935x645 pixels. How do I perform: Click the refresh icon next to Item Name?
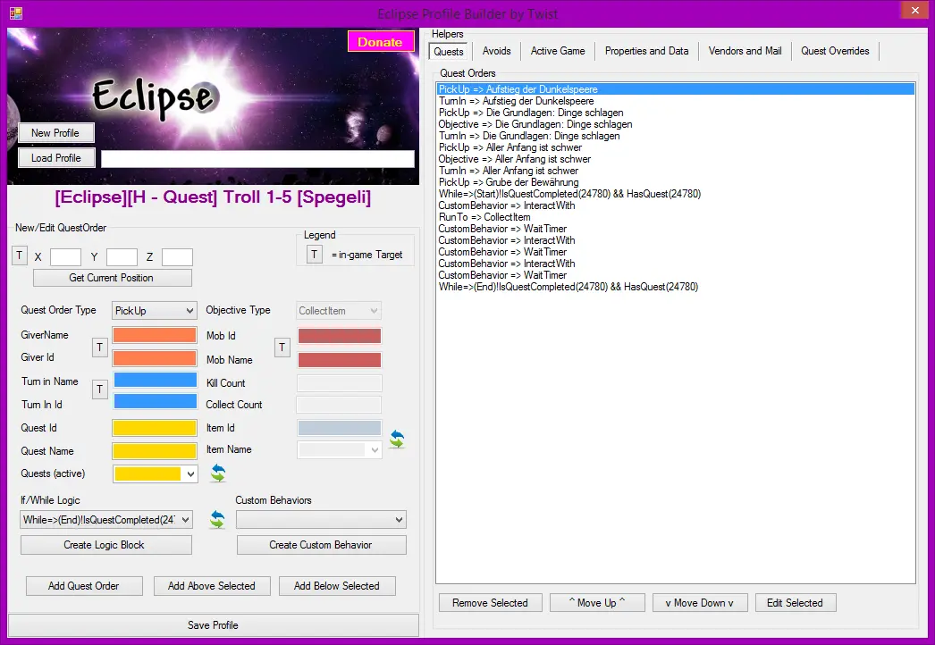point(397,440)
